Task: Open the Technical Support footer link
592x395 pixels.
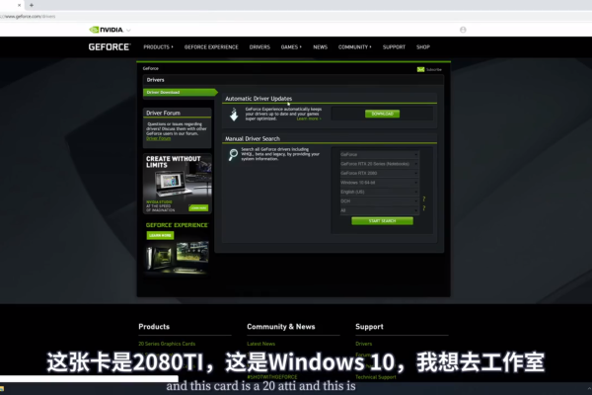Action: [x=376, y=377]
